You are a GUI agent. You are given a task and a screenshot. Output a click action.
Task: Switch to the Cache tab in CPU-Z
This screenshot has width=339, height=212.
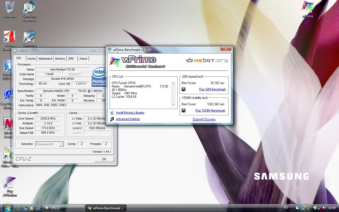click(x=31, y=59)
